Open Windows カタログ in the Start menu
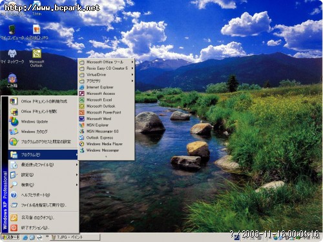323x242 pixels. click(x=43, y=132)
